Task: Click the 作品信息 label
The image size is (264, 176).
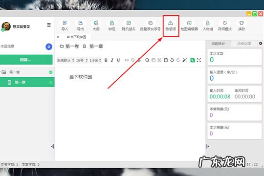Action: [x=7, y=46]
